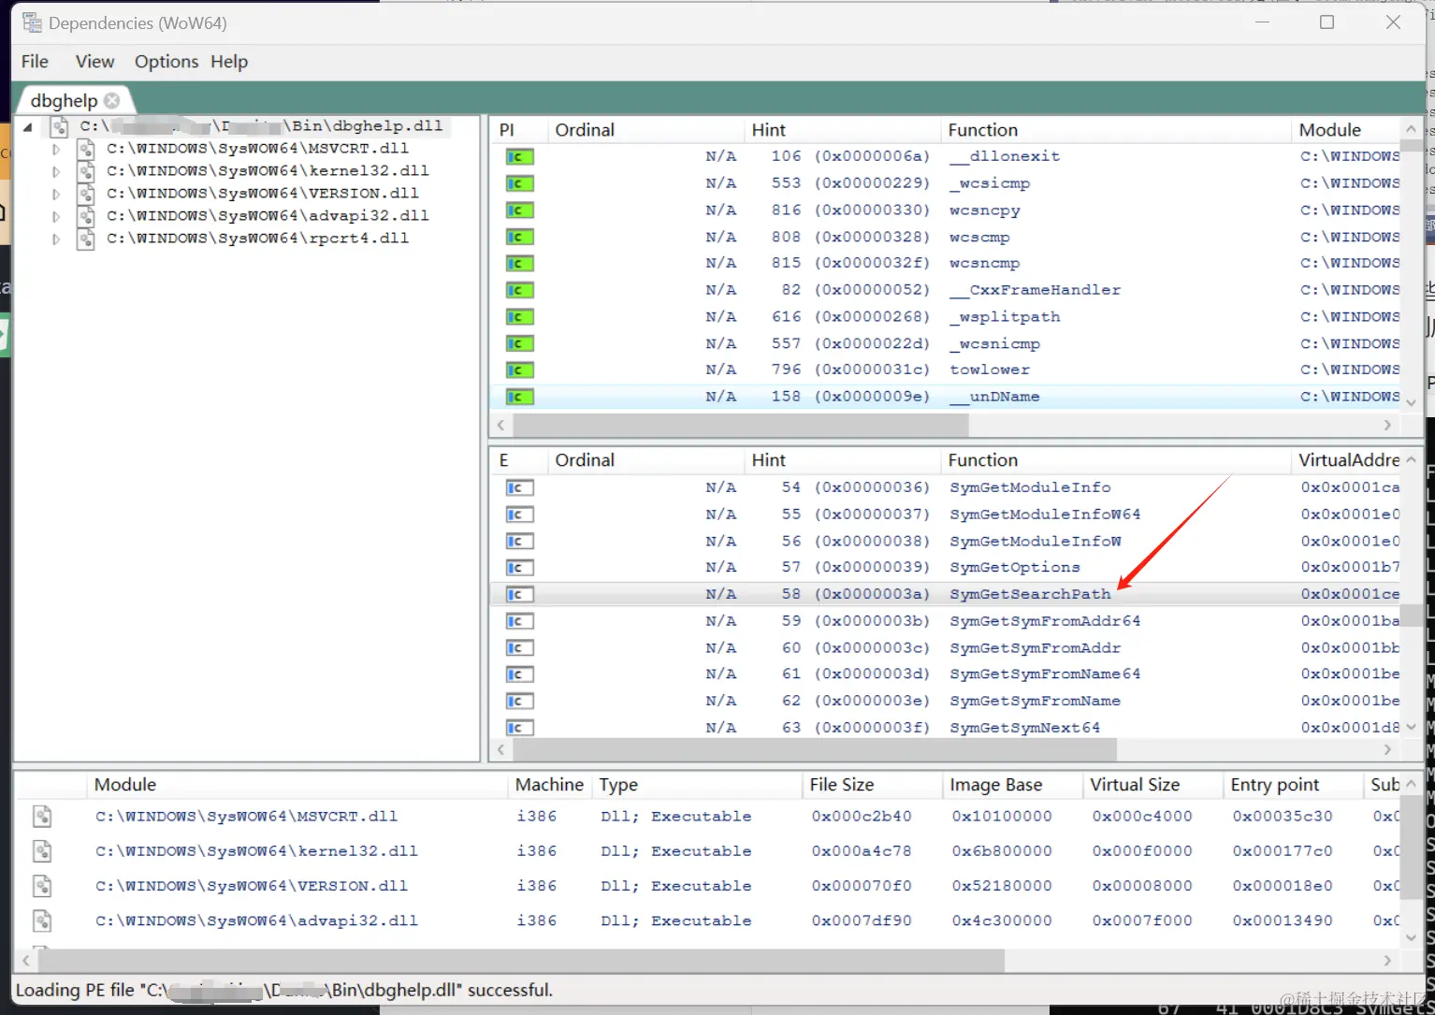
Task: Click the green import icon beside __dllonexit
Action: pos(519,157)
